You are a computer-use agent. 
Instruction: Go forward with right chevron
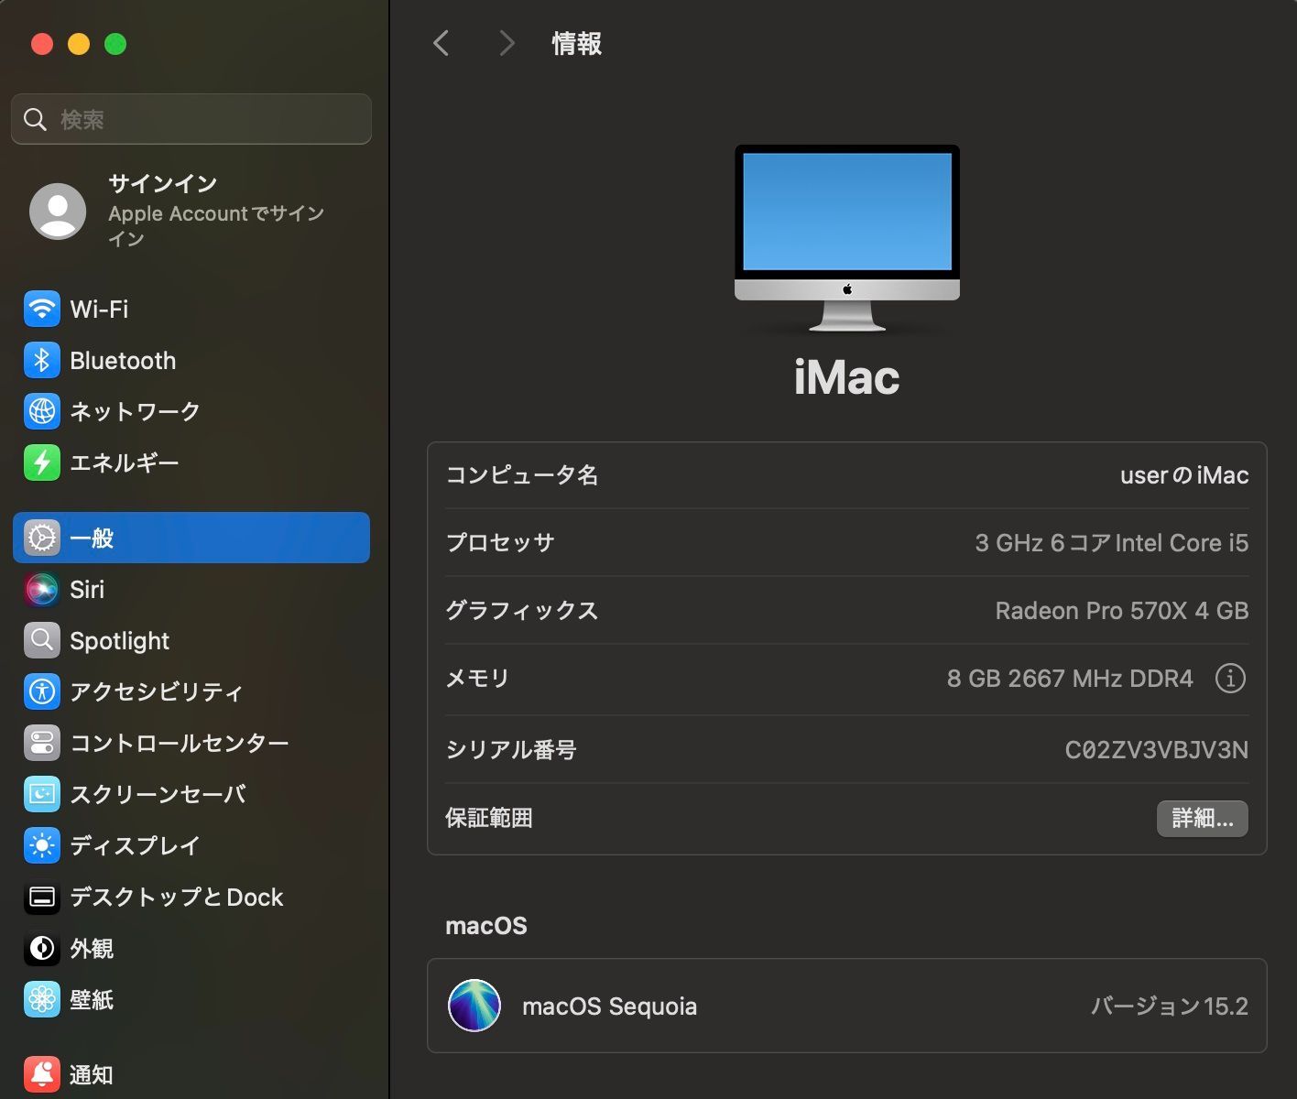point(507,43)
